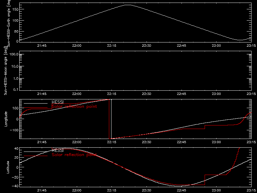
Task: Click 22:30 tick under Longitude plot
Action: tap(146, 142)
